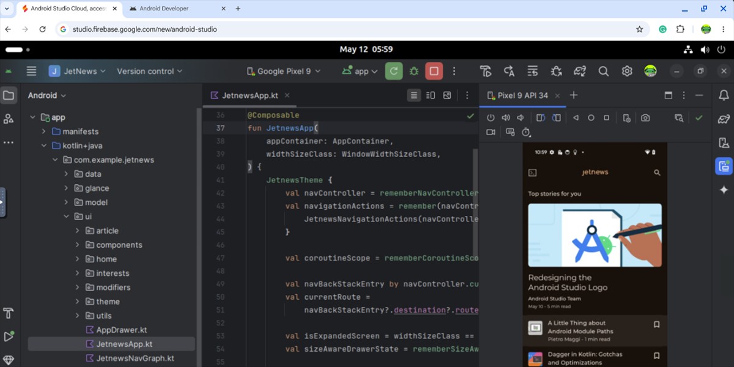Open Version control dropdown
The height and width of the screenshot is (367, 734).
(150, 71)
